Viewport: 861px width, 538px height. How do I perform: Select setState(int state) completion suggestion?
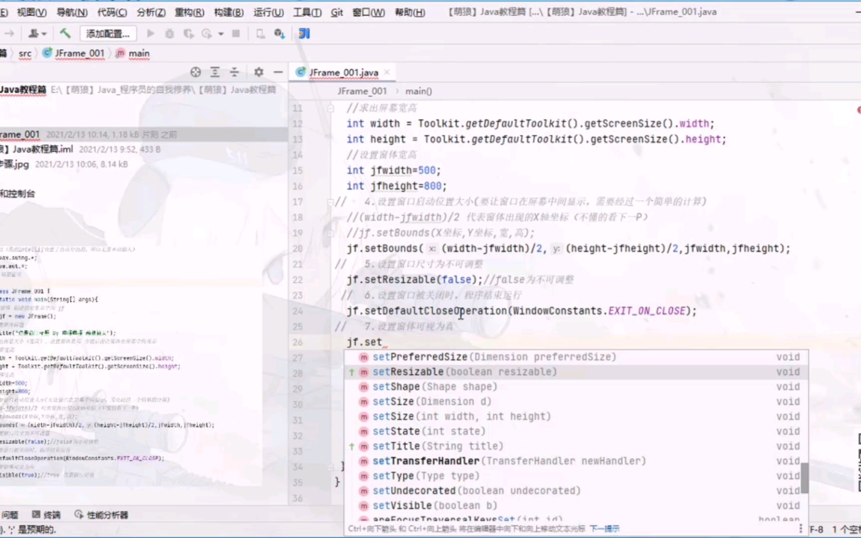click(x=576, y=431)
